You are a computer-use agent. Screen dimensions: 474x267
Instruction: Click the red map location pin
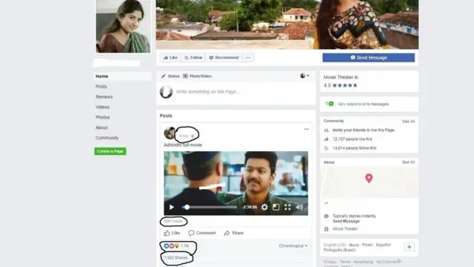[369, 178]
